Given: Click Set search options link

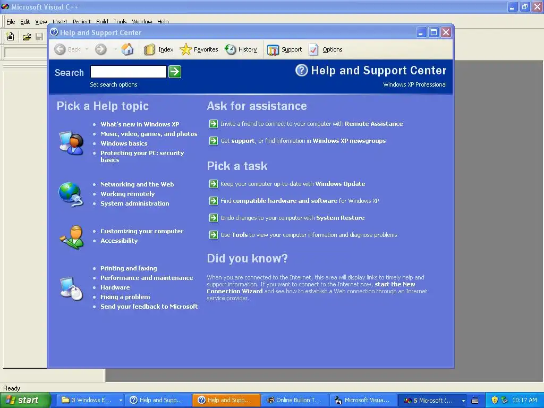Looking at the screenshot, I should point(114,84).
